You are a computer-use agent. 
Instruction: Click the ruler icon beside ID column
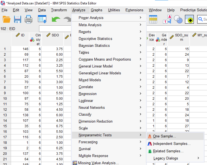(x=18, y=35)
